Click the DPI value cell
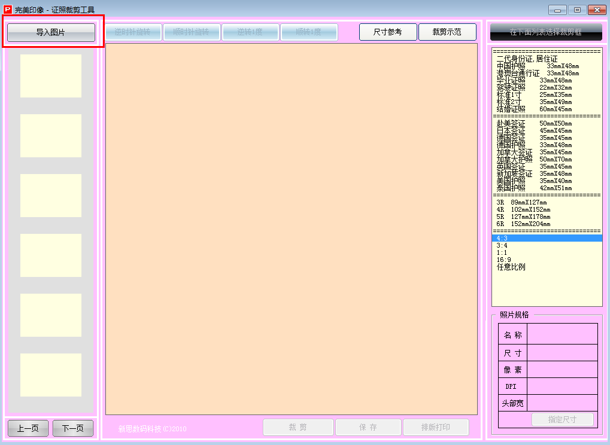Screen dimensions: 610x445 [x=562, y=386]
